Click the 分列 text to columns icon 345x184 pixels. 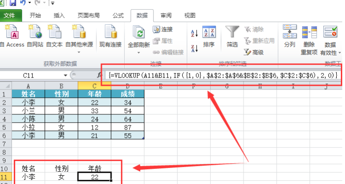tap(290, 36)
